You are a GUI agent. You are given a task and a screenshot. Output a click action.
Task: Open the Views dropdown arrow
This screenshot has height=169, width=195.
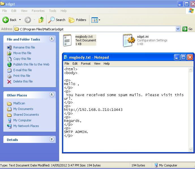coord(100,20)
